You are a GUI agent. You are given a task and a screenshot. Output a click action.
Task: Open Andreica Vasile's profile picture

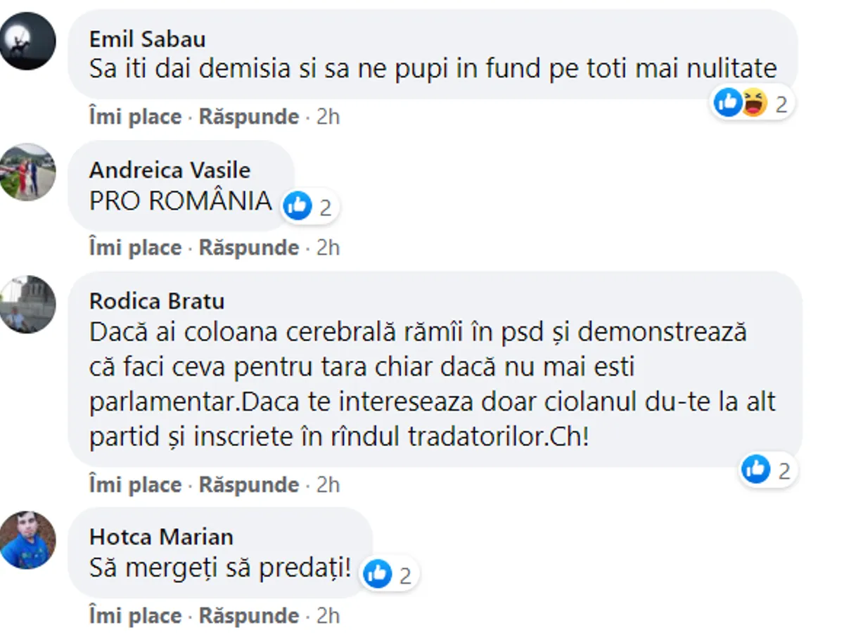tap(27, 172)
